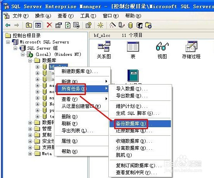Toggle the show/hide console tree icon

coord(38,25)
